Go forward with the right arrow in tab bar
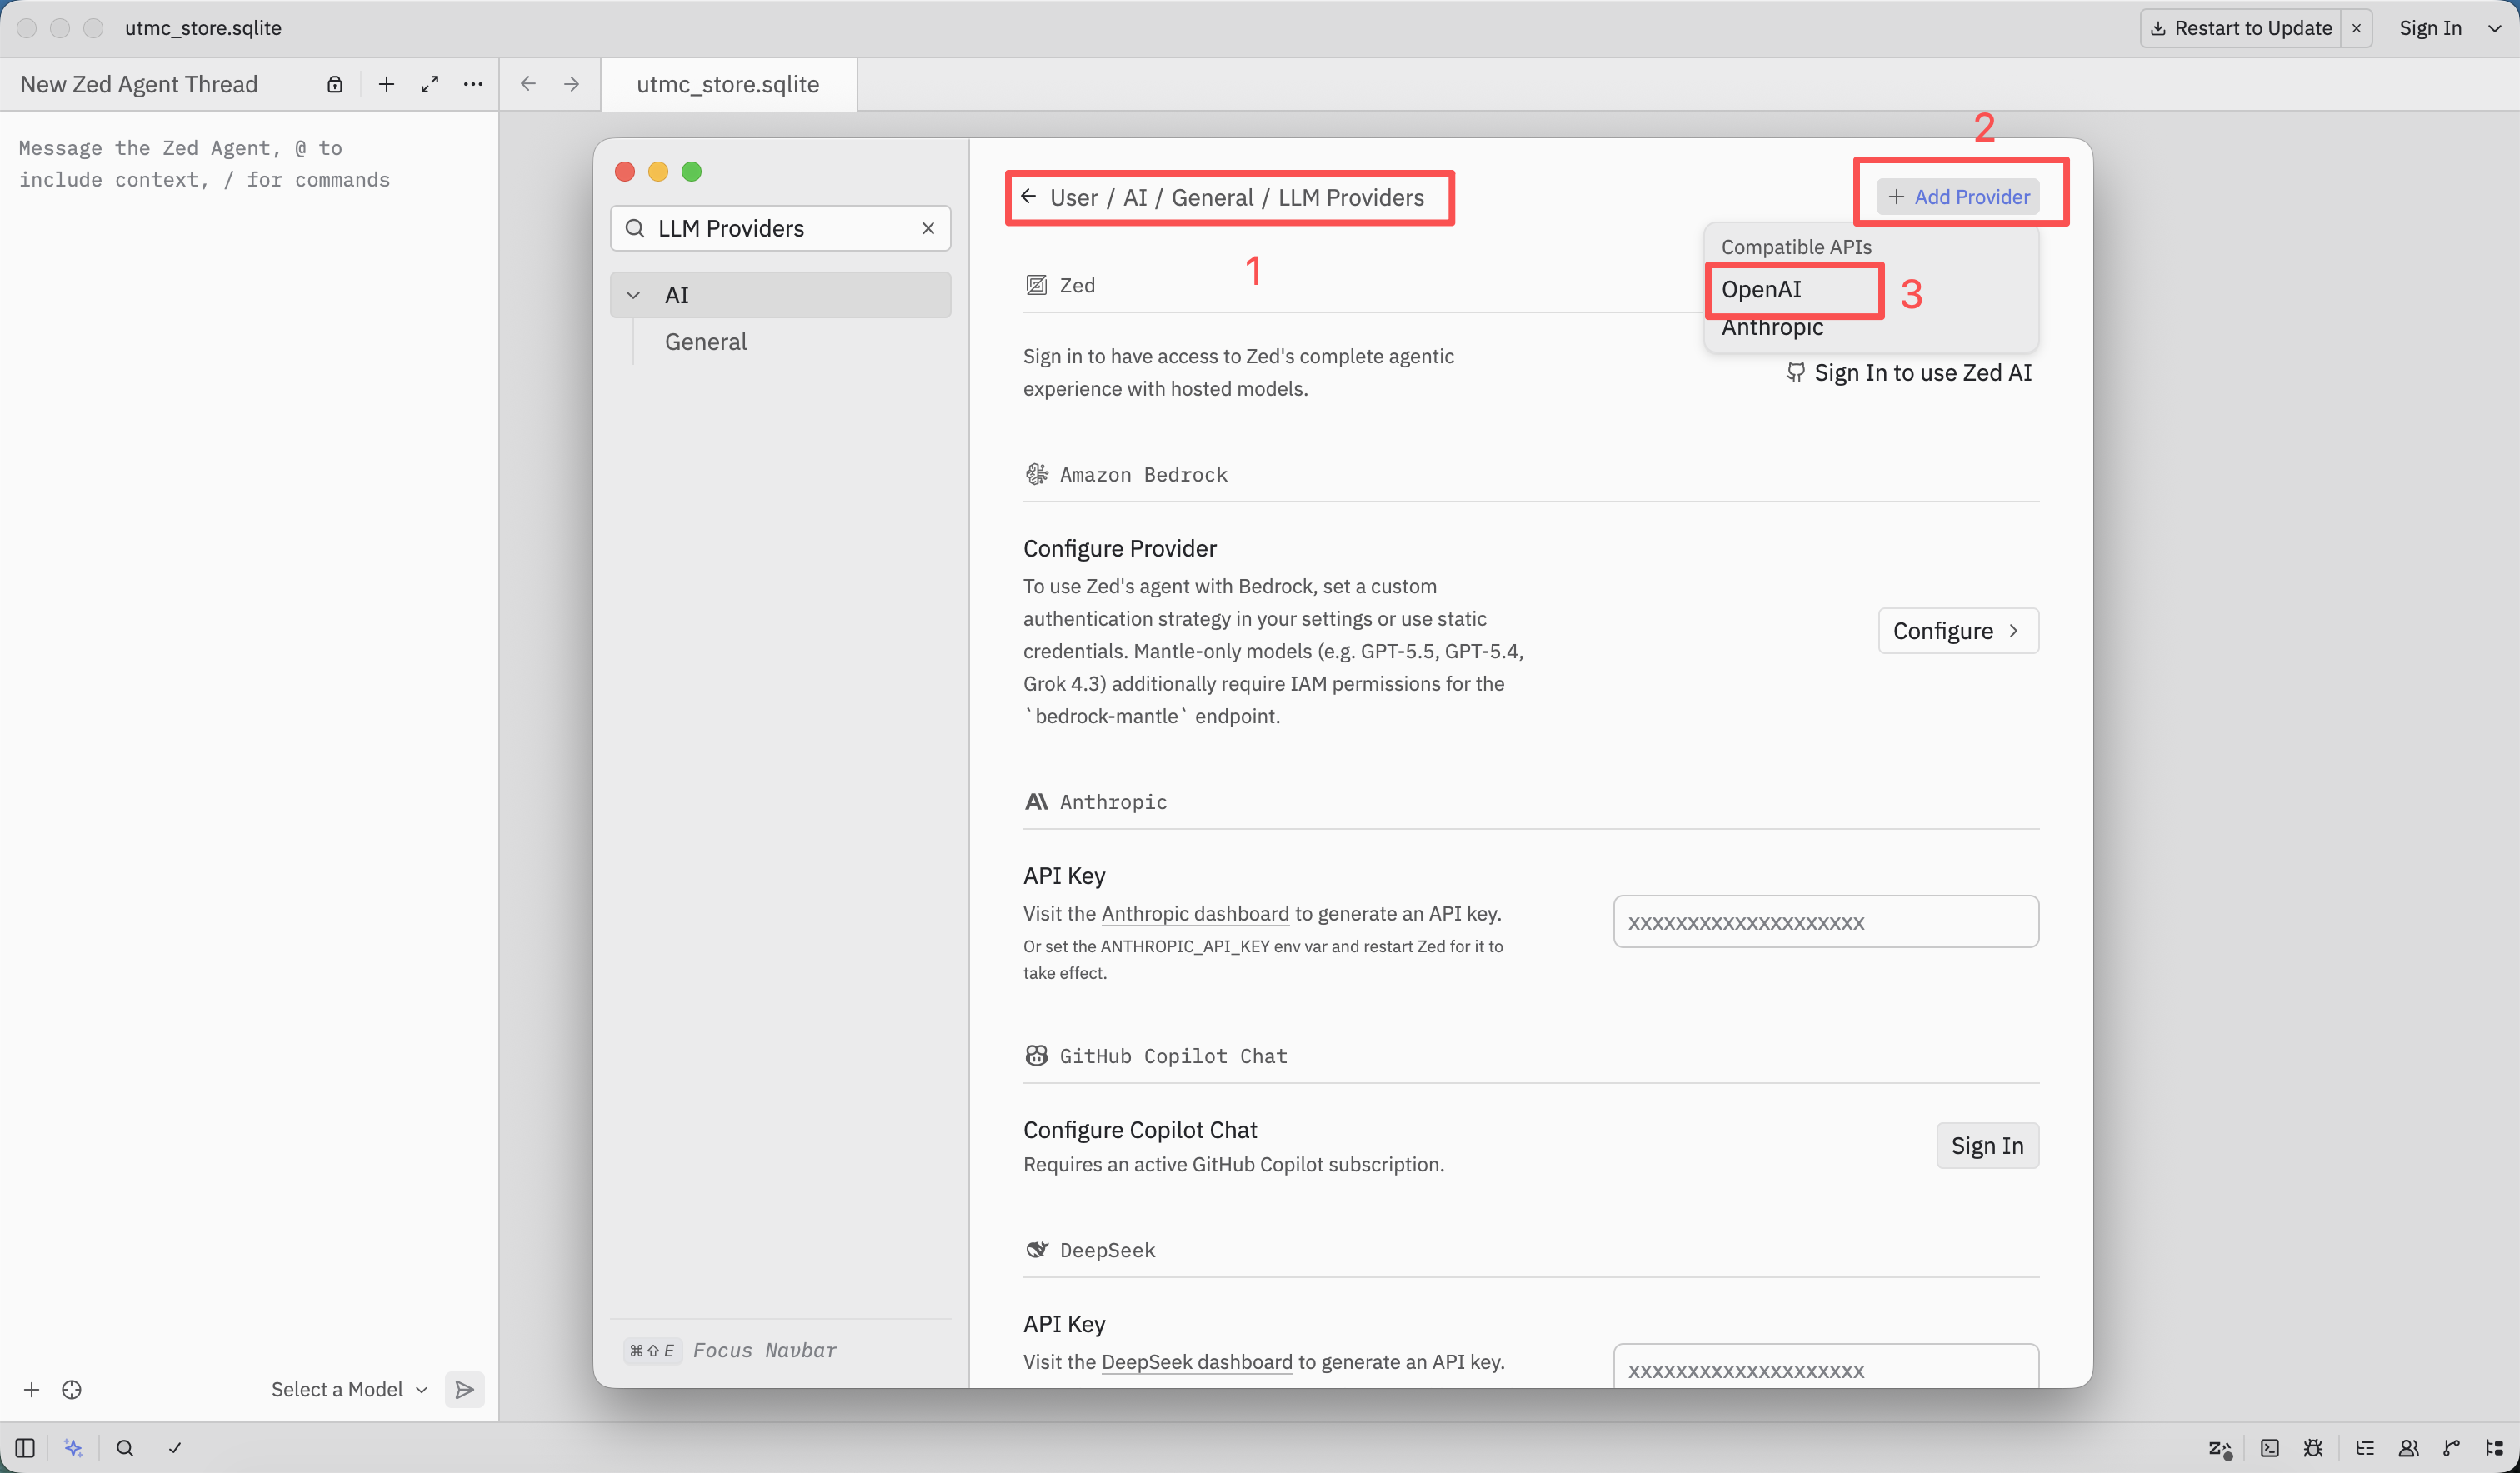The height and width of the screenshot is (1473, 2520). click(571, 84)
